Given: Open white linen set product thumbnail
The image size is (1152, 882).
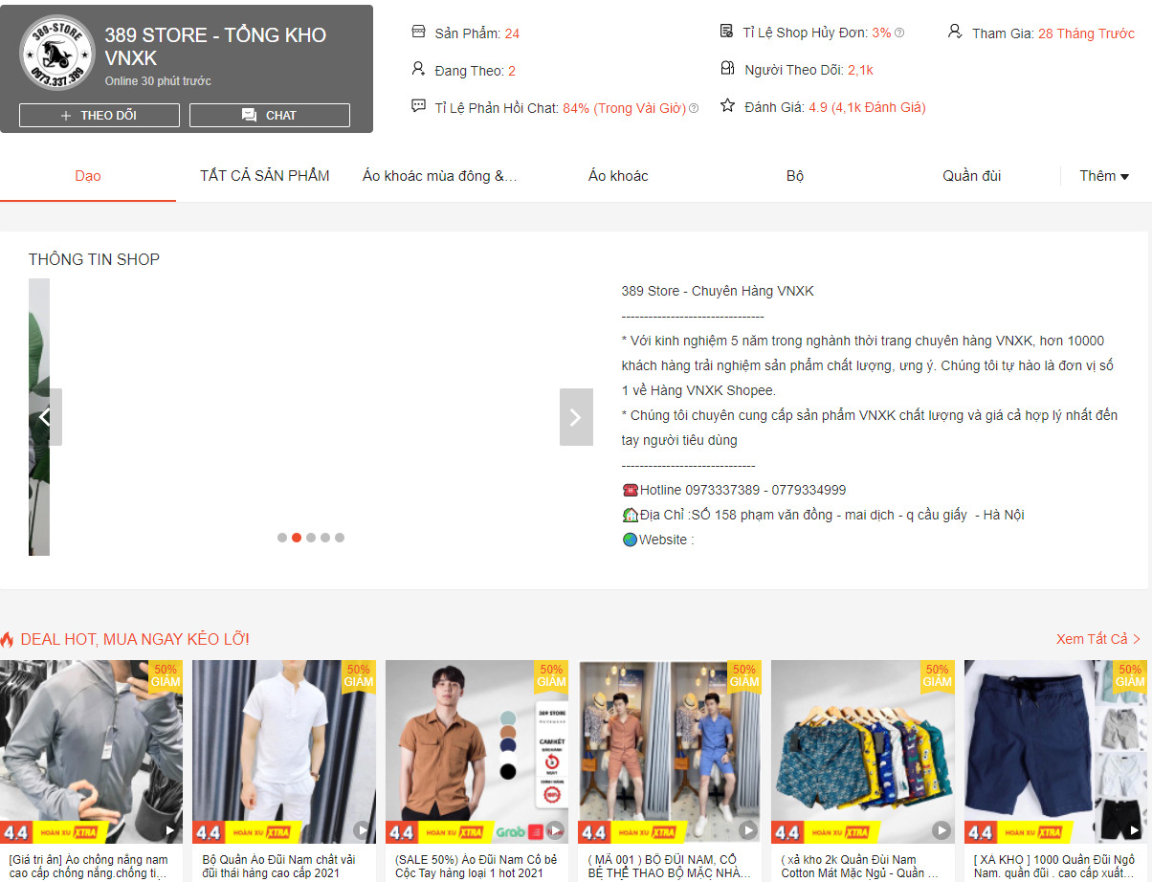Looking at the screenshot, I should [x=284, y=752].
